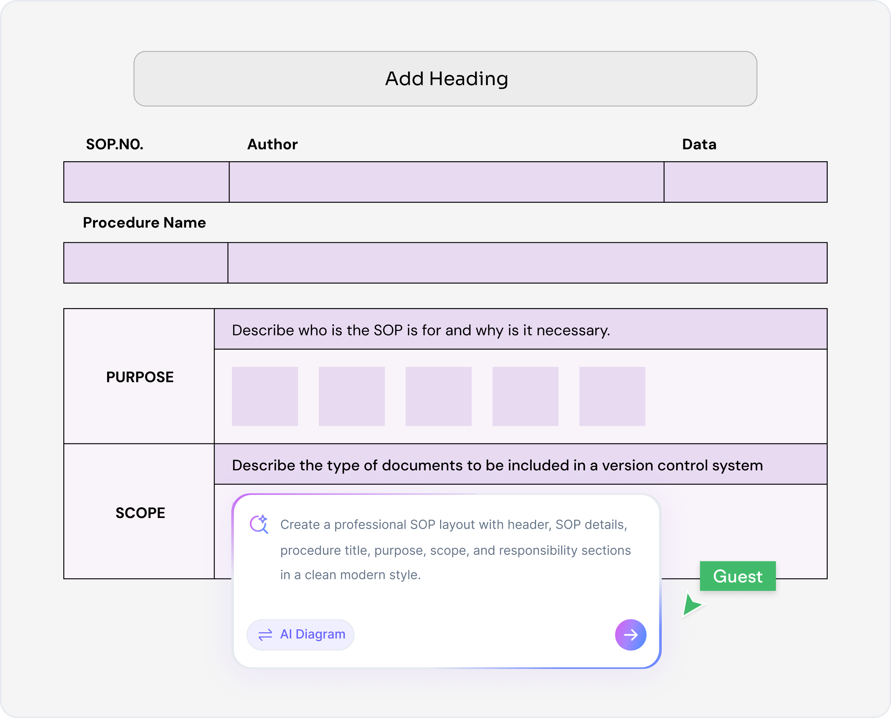This screenshot has width=891, height=718.
Task: Click the cell under Author
Action: pos(447,182)
